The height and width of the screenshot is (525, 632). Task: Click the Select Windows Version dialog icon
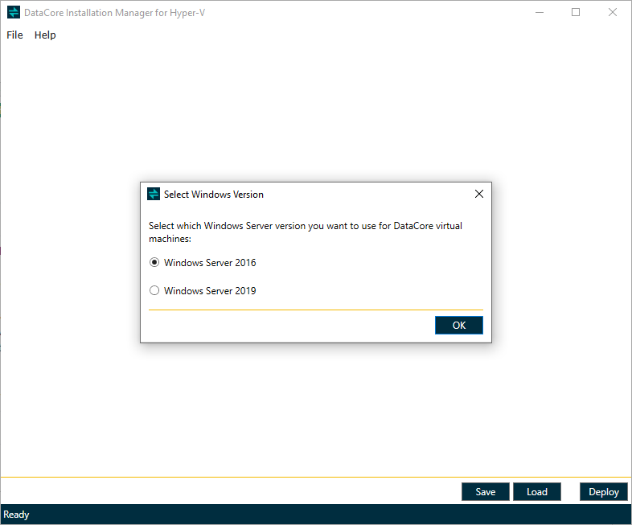click(x=154, y=194)
